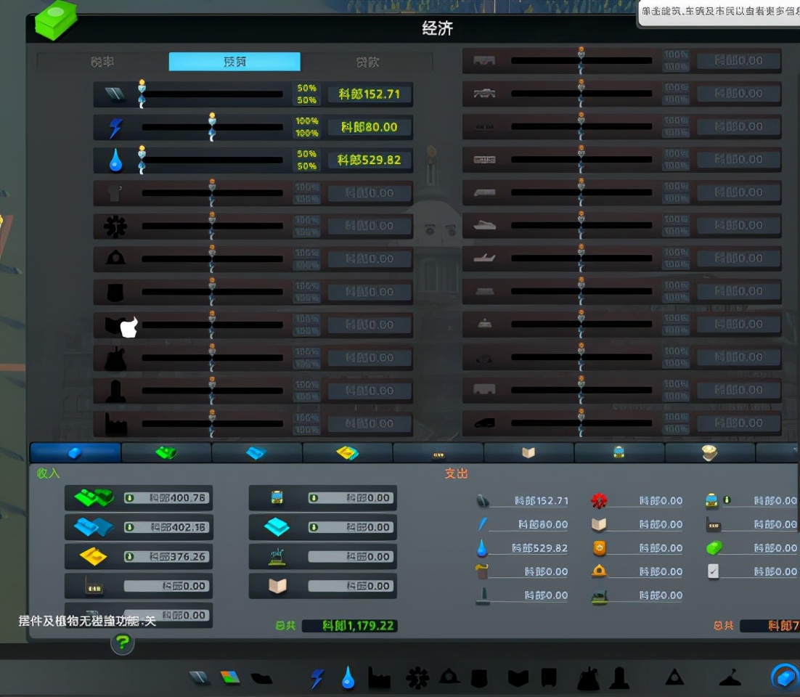Select the roads tool in bottom toolbar
This screenshot has height=697, width=800.
tap(199, 678)
